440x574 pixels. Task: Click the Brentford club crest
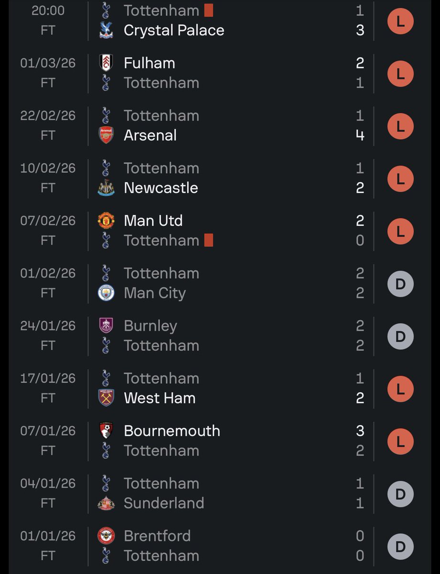click(106, 536)
